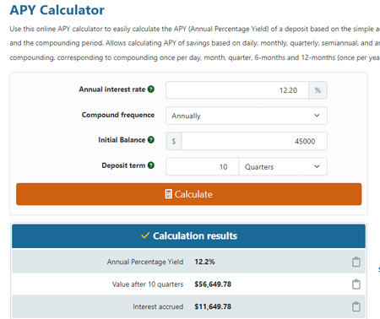Copy the Interest accrued result
The height and width of the screenshot is (319, 380).
(356, 306)
